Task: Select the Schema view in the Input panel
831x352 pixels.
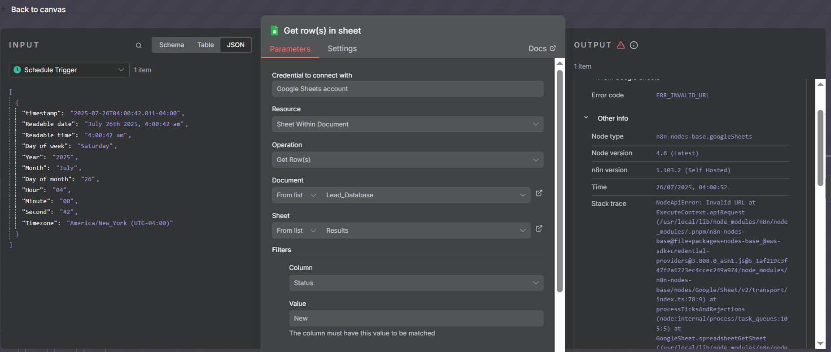Action: [172, 45]
